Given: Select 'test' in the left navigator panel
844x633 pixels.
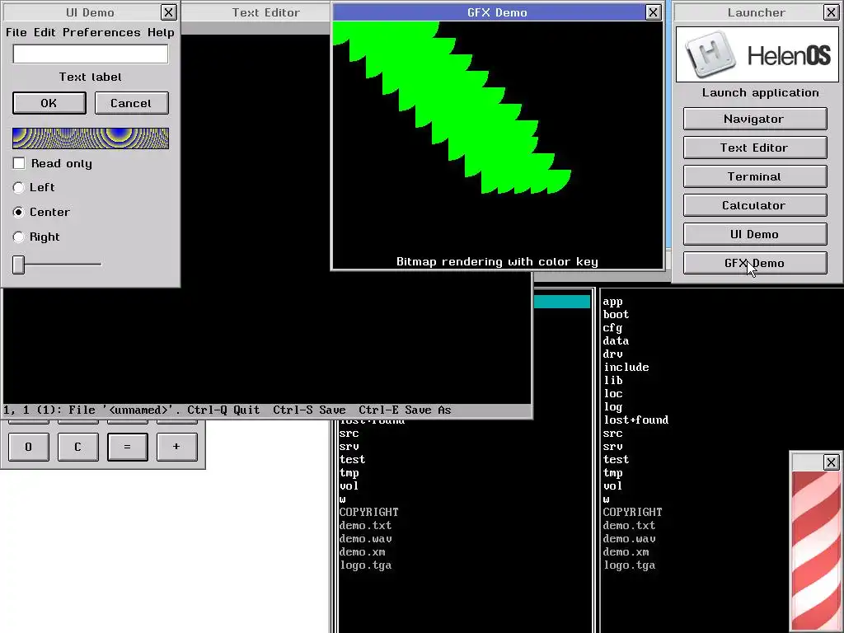Looking at the screenshot, I should pyautogui.click(x=353, y=460).
